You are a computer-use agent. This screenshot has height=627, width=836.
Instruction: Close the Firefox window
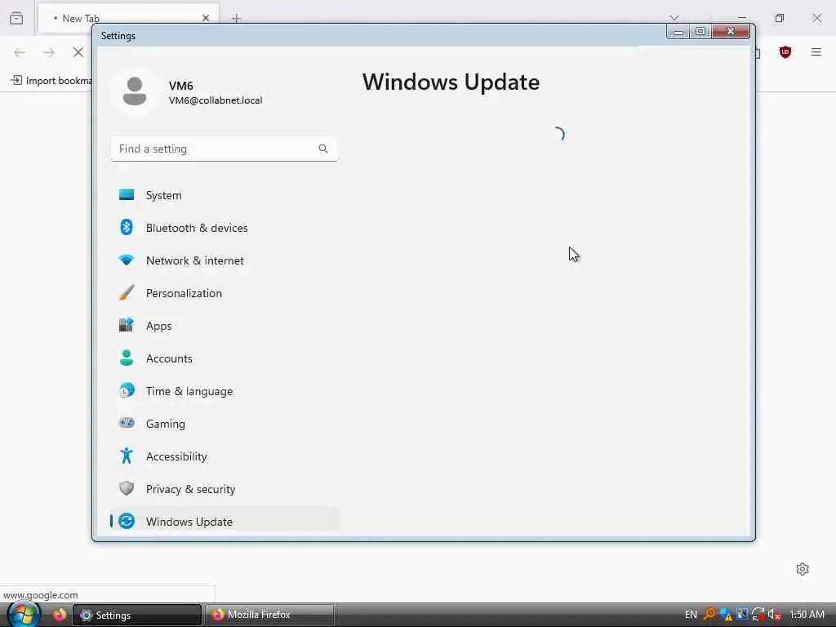click(816, 18)
